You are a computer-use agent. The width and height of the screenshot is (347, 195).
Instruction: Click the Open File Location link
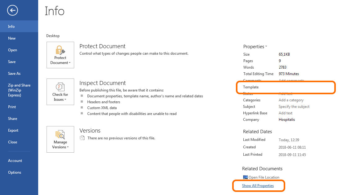point(264,177)
